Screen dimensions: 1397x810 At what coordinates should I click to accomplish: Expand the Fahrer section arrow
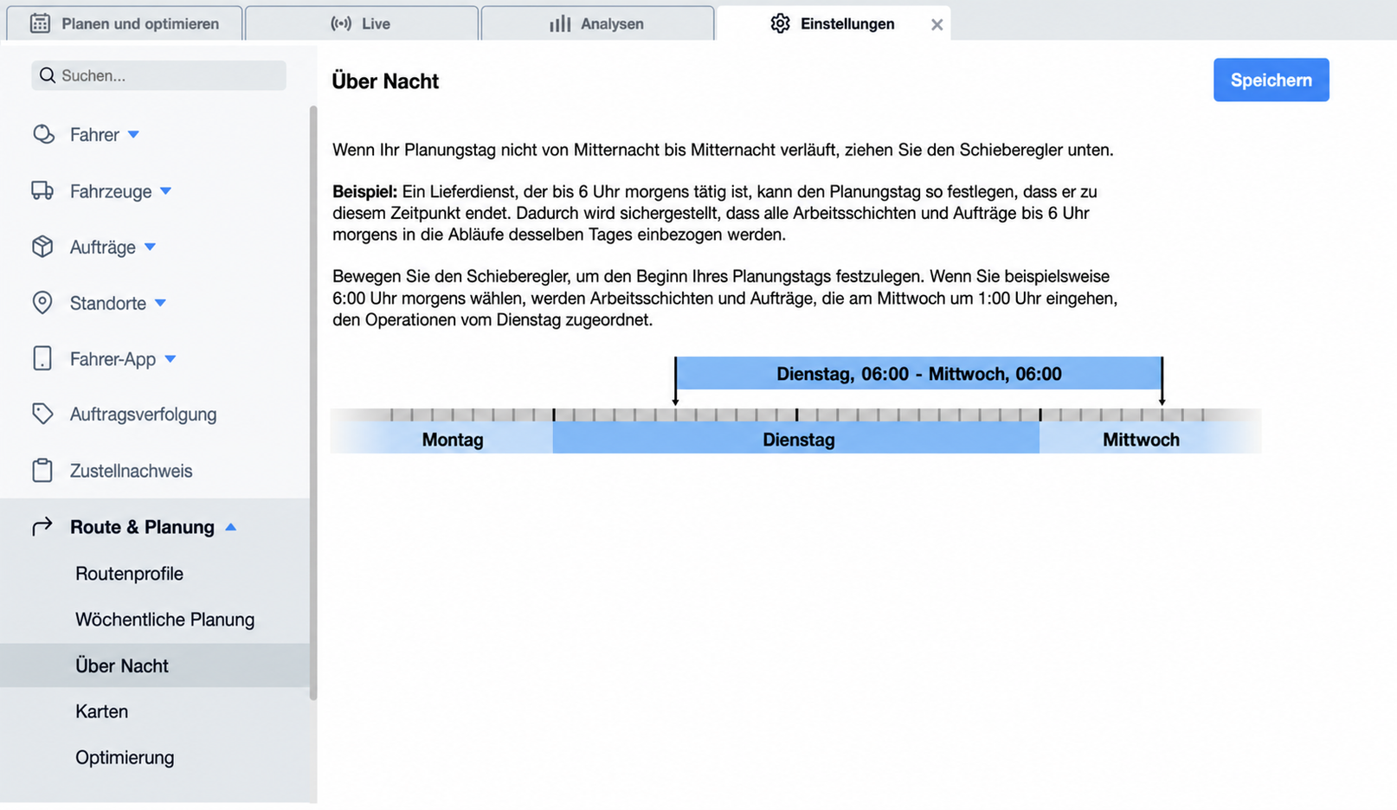pos(133,134)
